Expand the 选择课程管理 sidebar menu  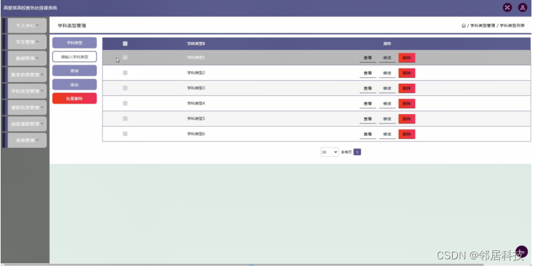(27, 124)
